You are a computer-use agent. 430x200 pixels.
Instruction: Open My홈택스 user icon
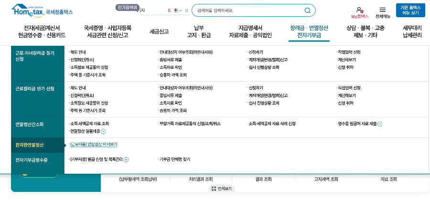tap(360, 10)
